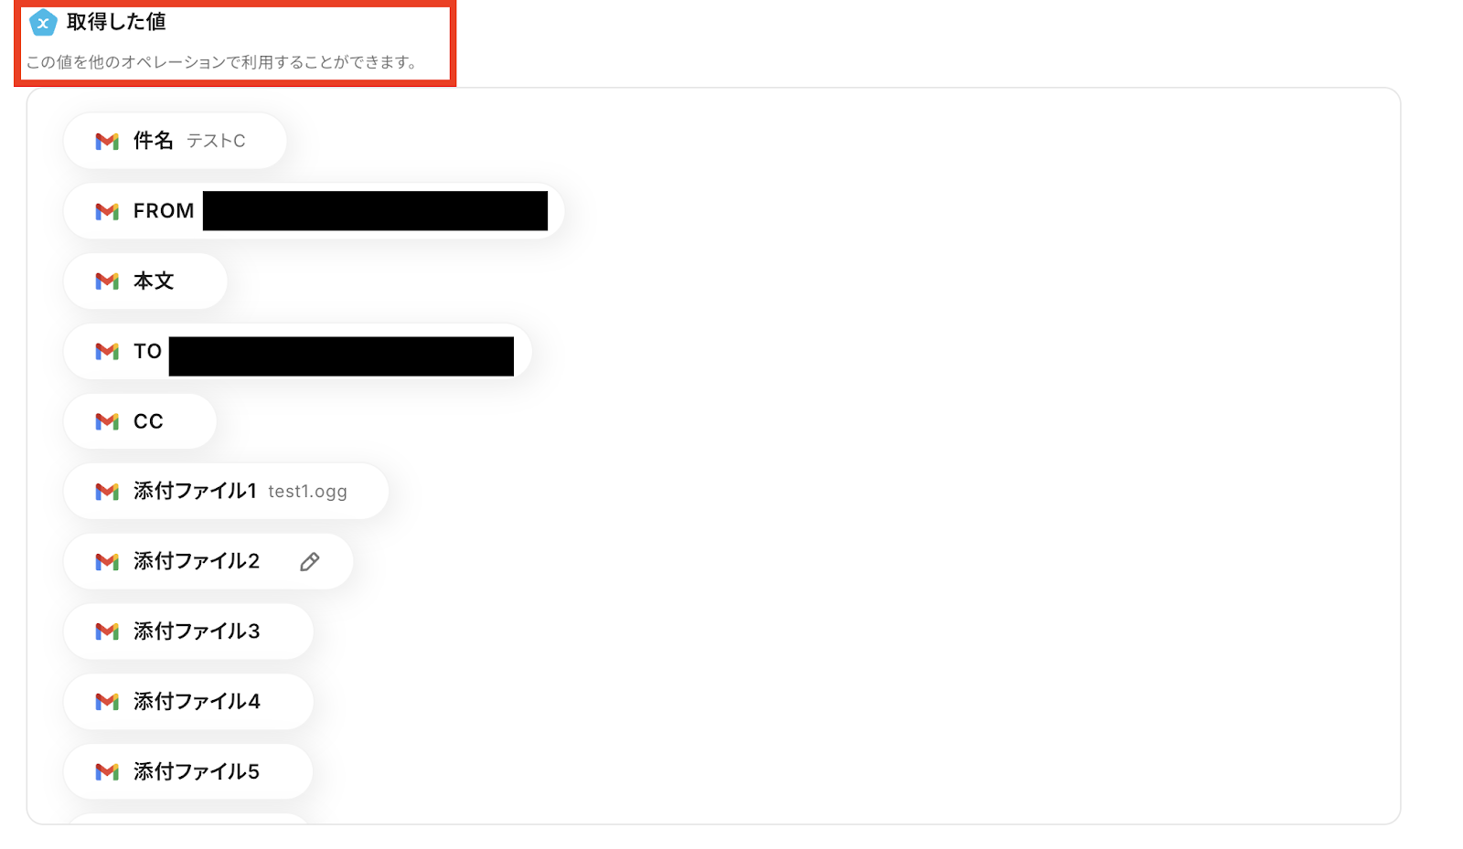Screen dimensions: 1463x849
Task: Click the Gmail icon beside 添付ファイル5
Action: click(x=107, y=772)
